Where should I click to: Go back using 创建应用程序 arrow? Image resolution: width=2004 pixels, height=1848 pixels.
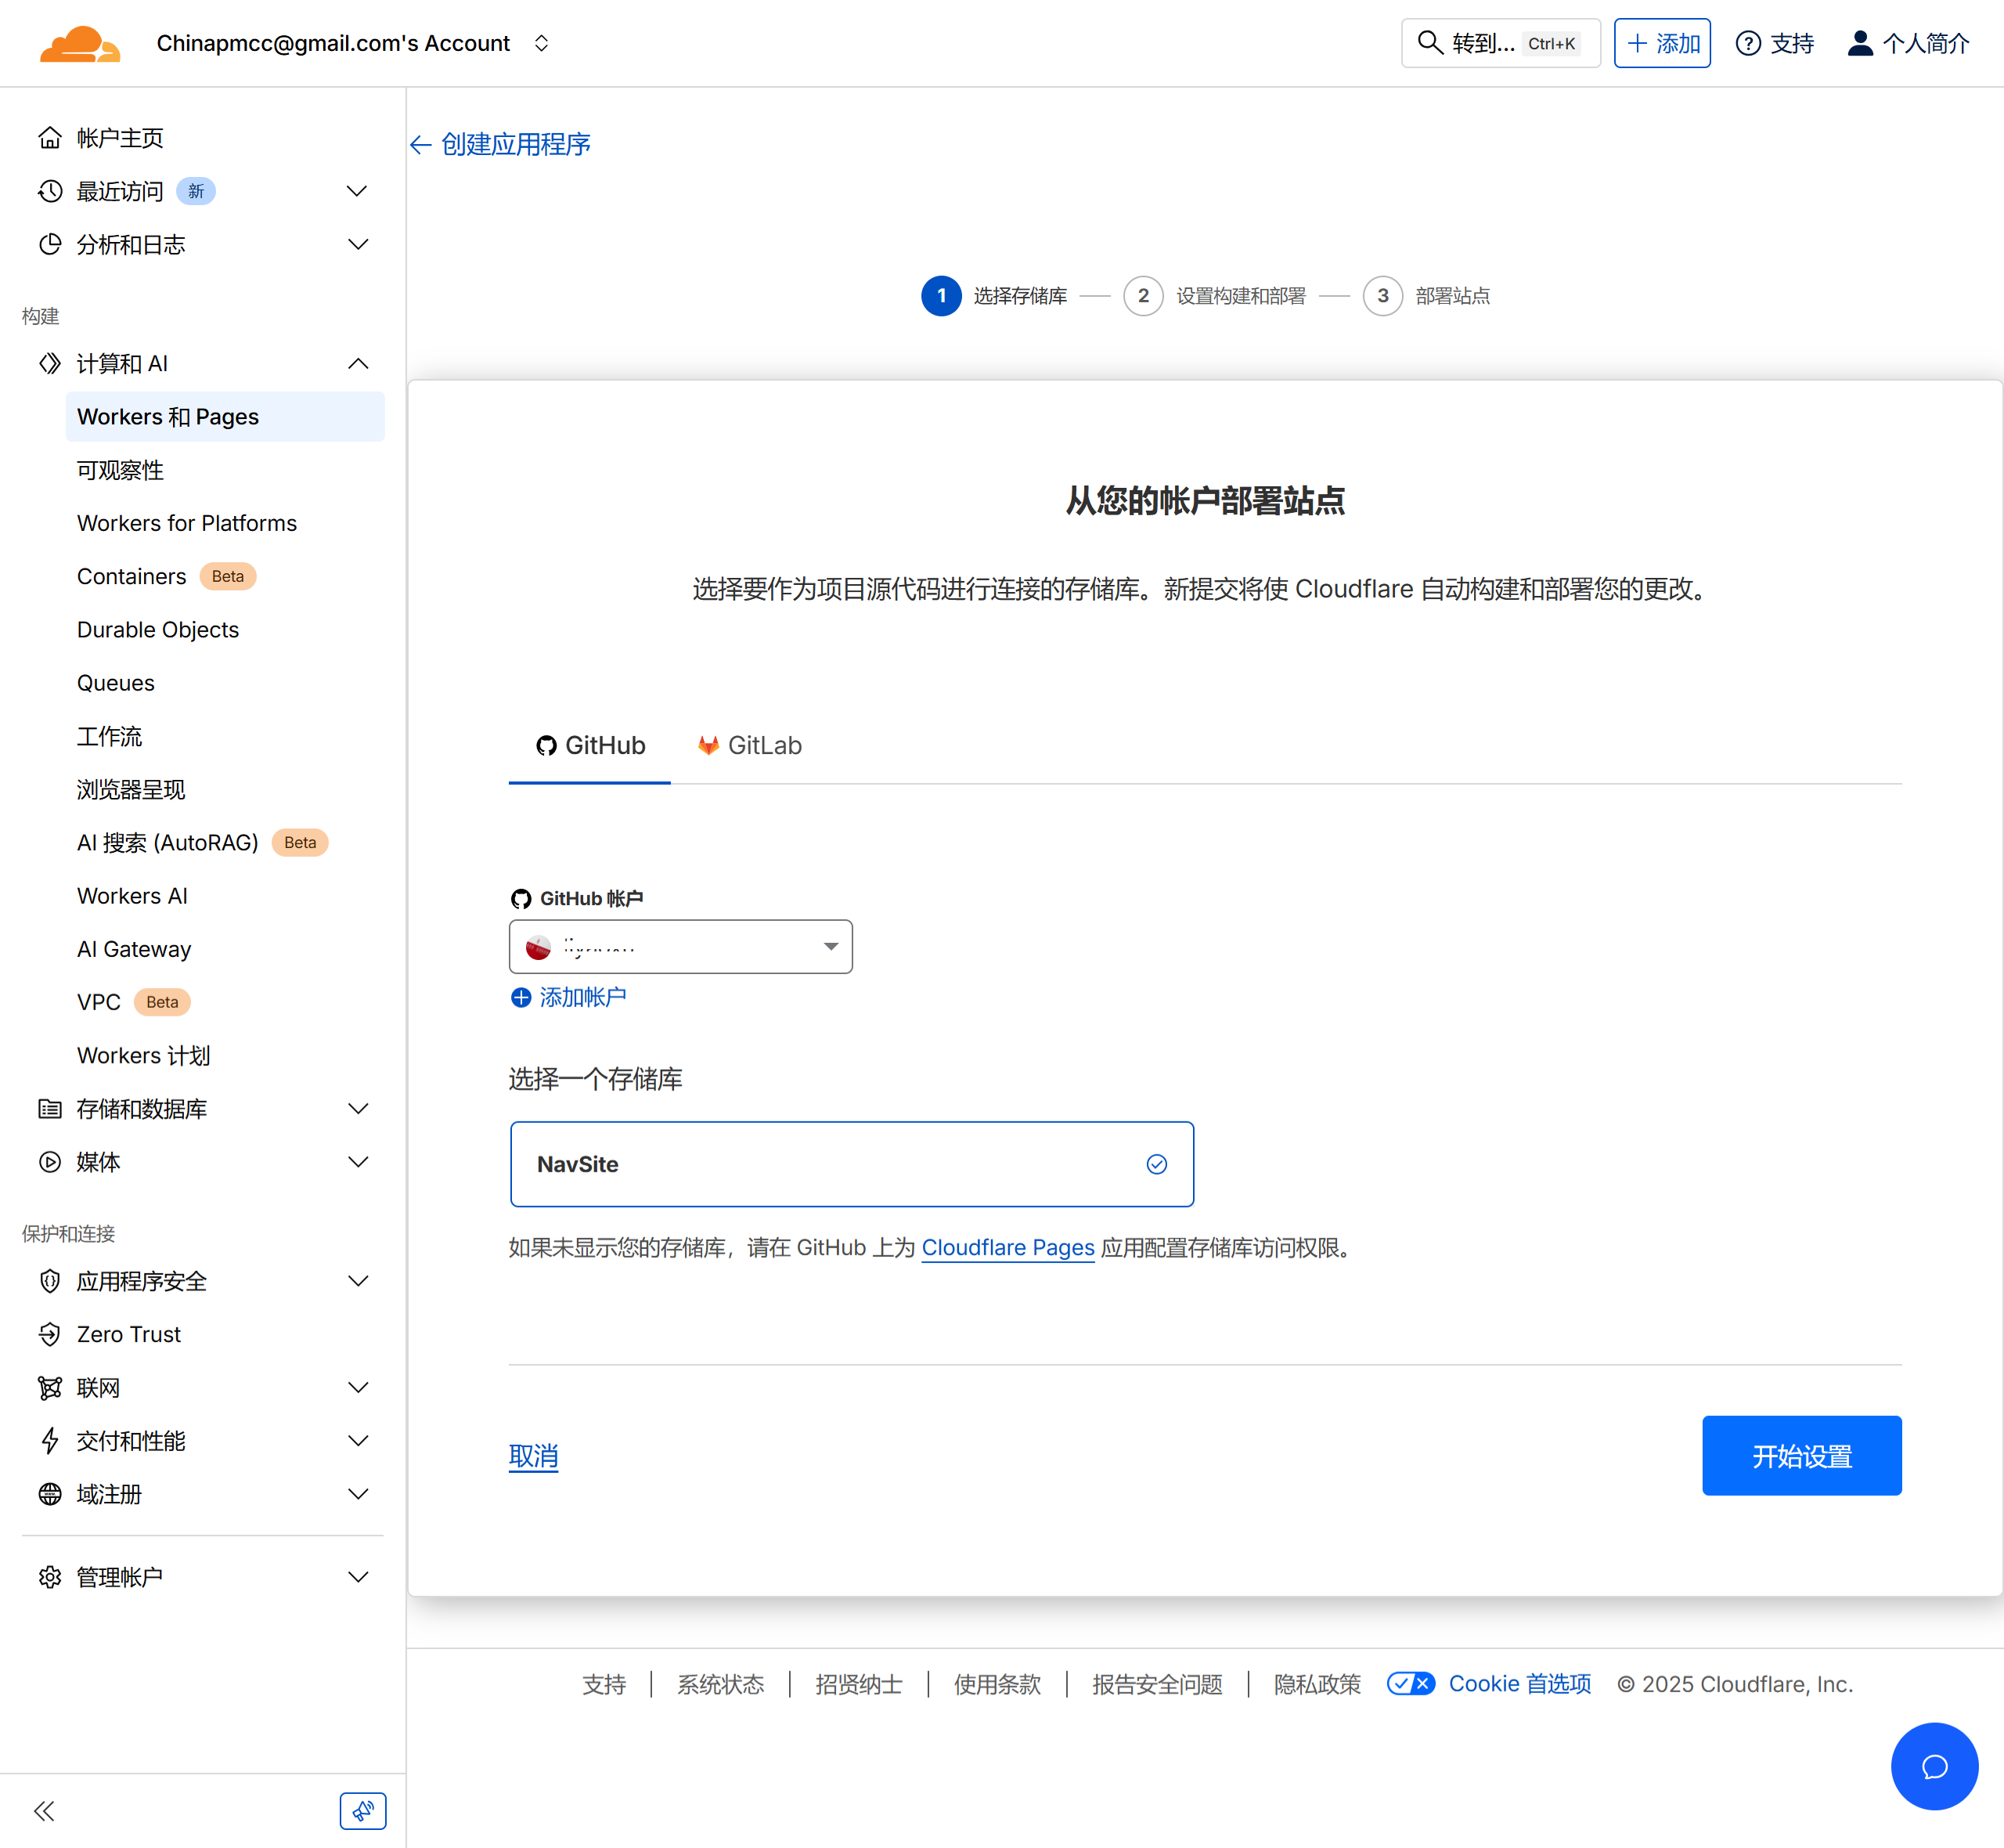point(421,145)
